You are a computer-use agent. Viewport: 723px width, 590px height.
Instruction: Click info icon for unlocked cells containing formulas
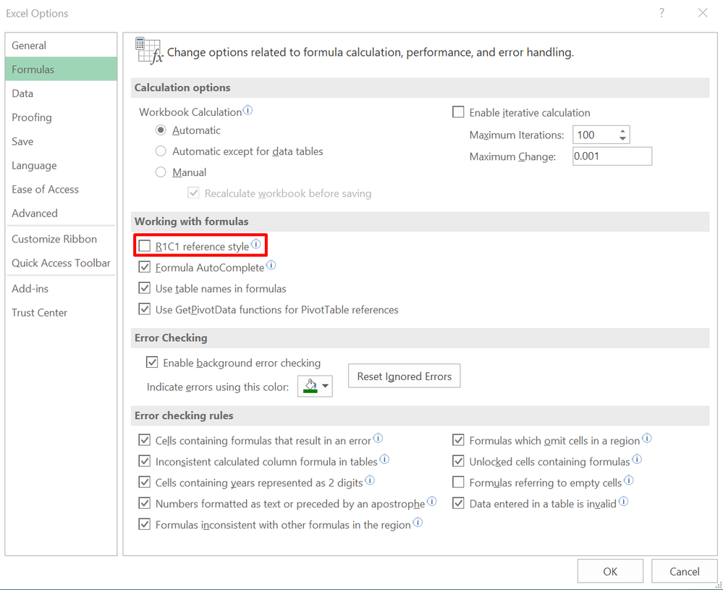pyautogui.click(x=637, y=459)
